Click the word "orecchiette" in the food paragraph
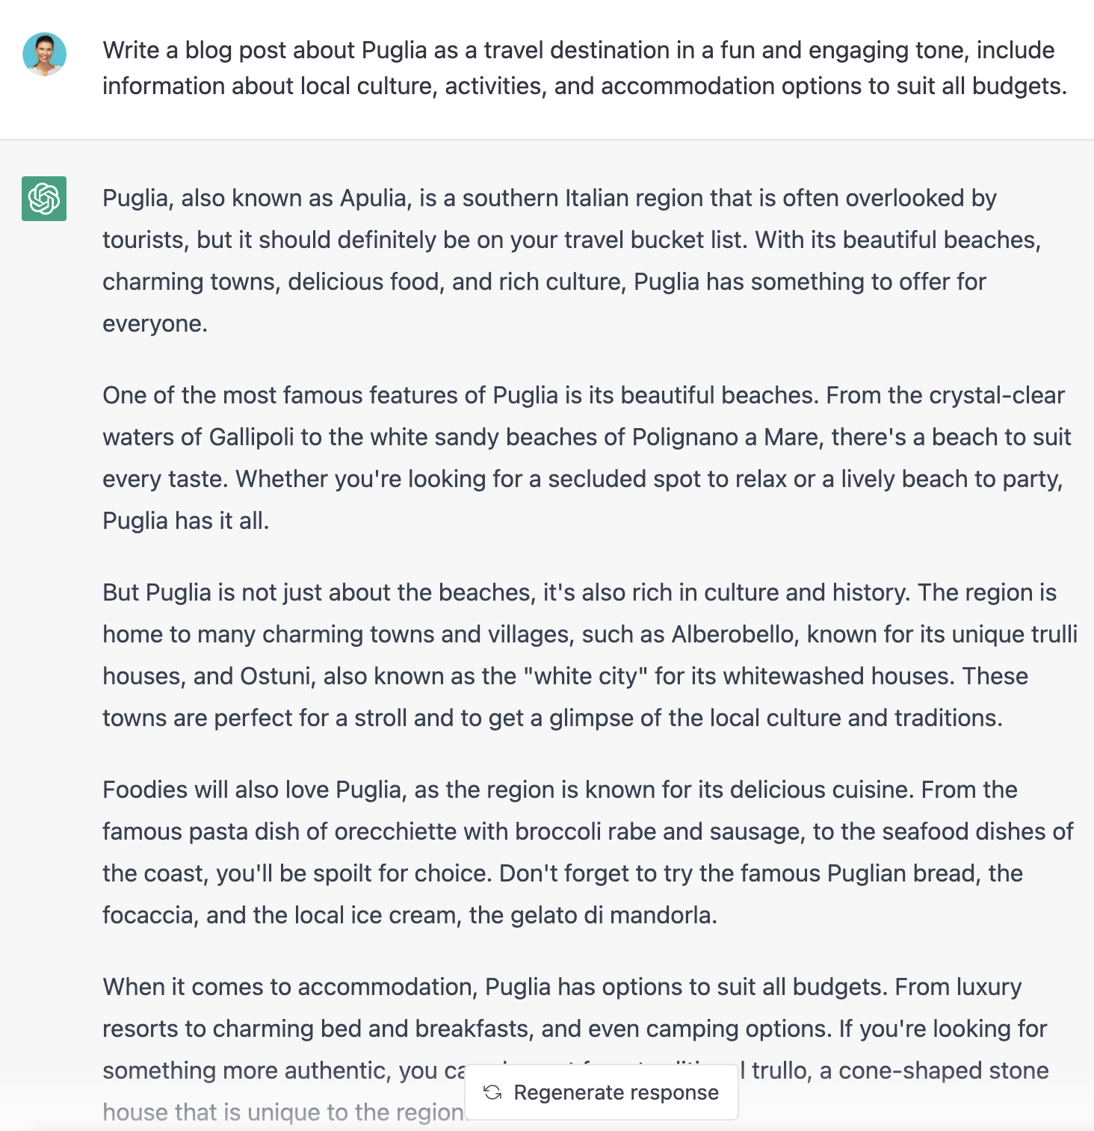The width and height of the screenshot is (1094, 1131). (x=395, y=831)
